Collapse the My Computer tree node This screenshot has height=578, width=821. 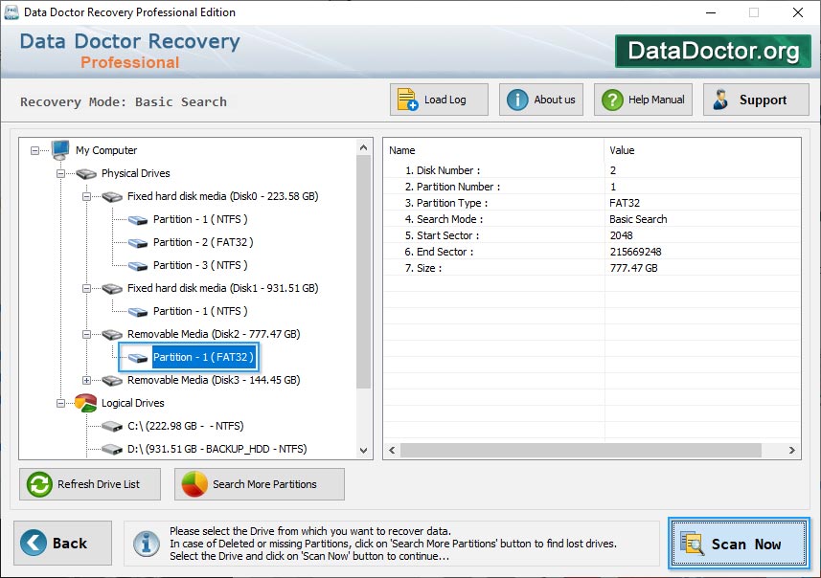(x=34, y=150)
